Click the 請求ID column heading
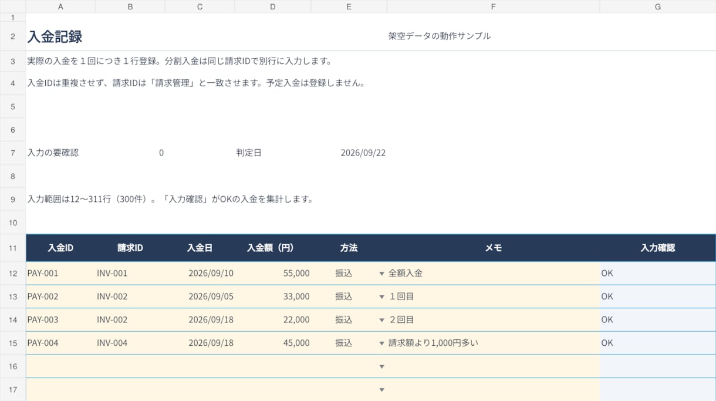The image size is (716, 401). point(130,248)
